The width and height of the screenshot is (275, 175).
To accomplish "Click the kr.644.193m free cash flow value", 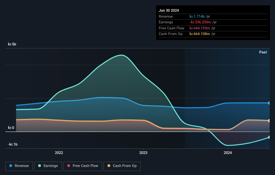I will (x=200, y=28).
